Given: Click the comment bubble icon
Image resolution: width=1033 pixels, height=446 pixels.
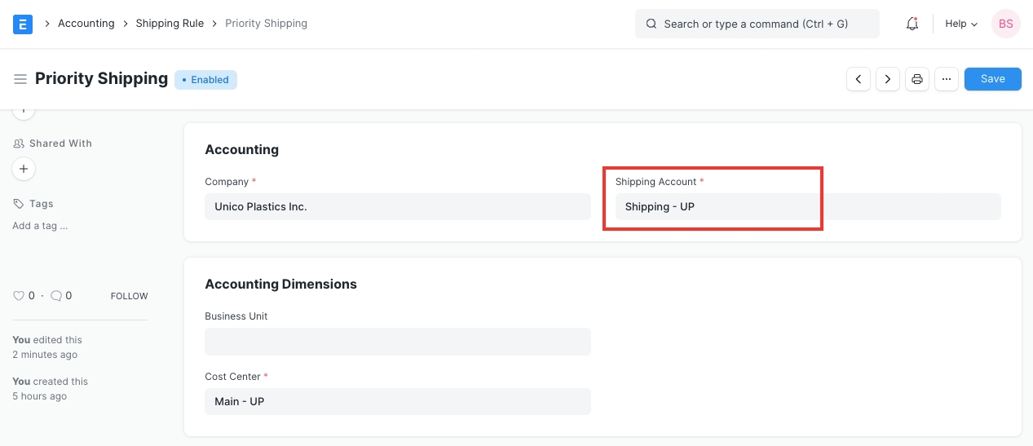Looking at the screenshot, I should click(56, 296).
